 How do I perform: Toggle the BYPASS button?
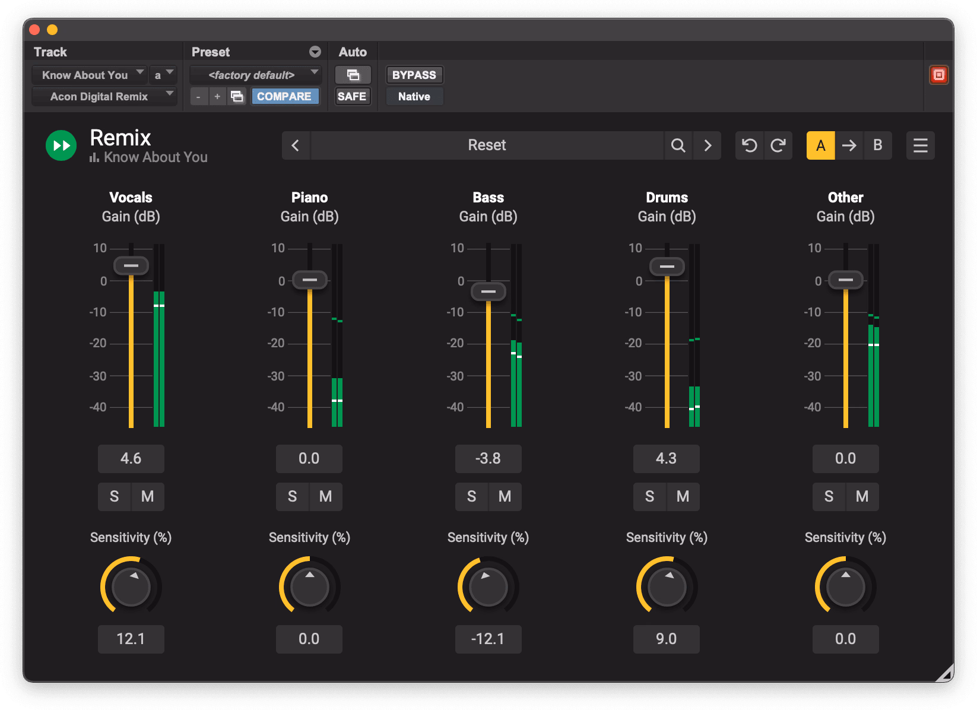pos(414,75)
